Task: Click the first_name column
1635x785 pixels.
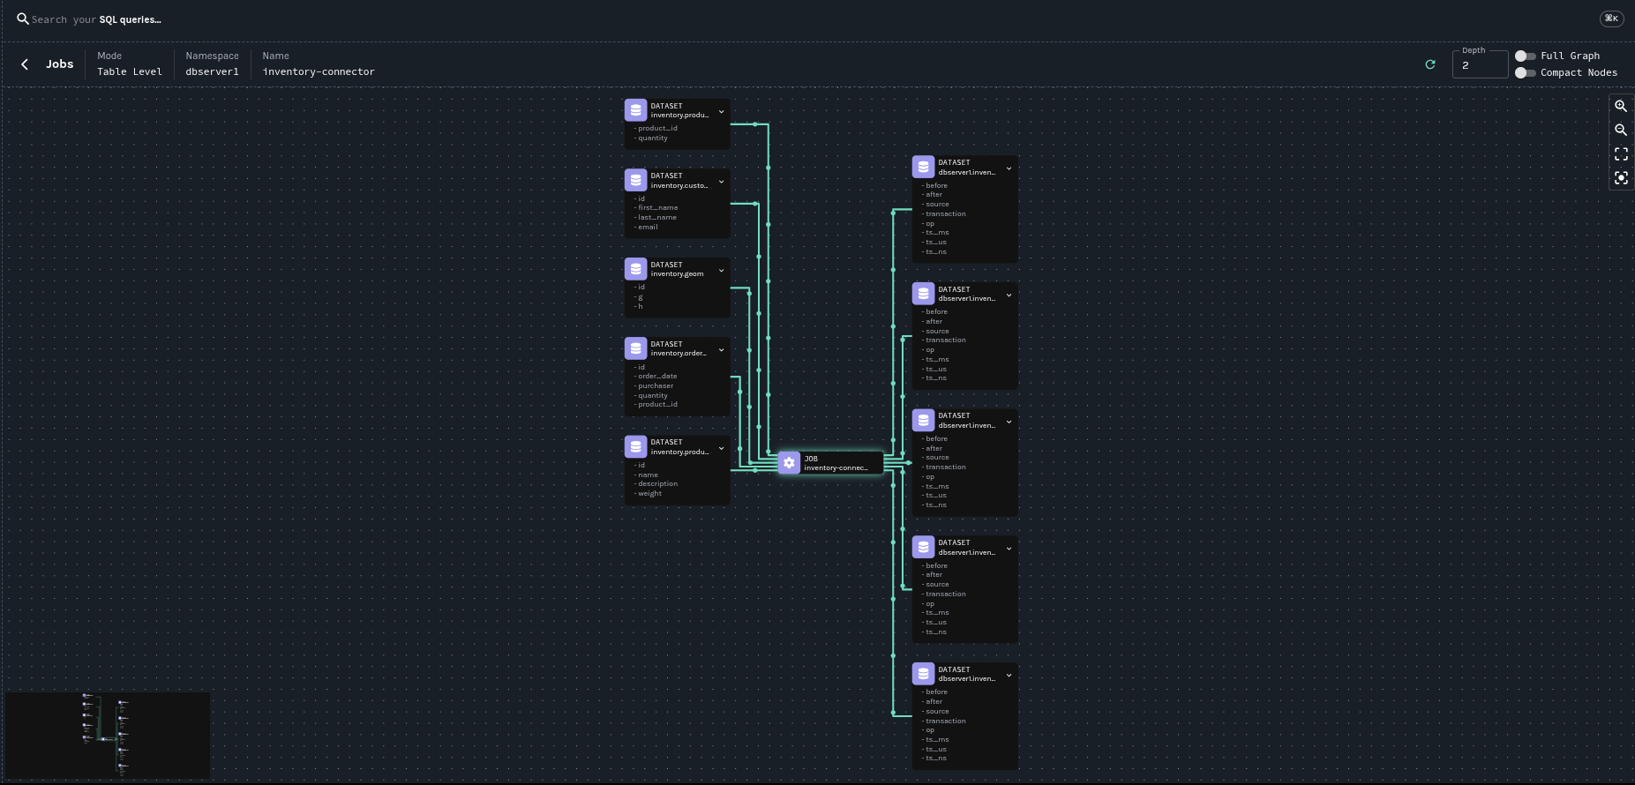Action: tap(657, 208)
